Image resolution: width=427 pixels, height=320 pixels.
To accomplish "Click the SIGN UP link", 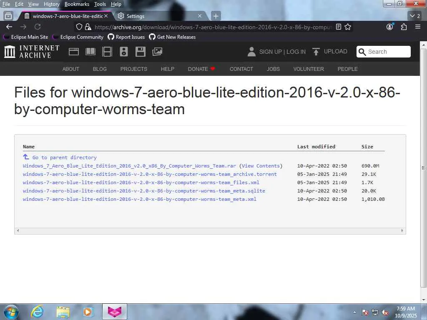I will click(x=270, y=52).
